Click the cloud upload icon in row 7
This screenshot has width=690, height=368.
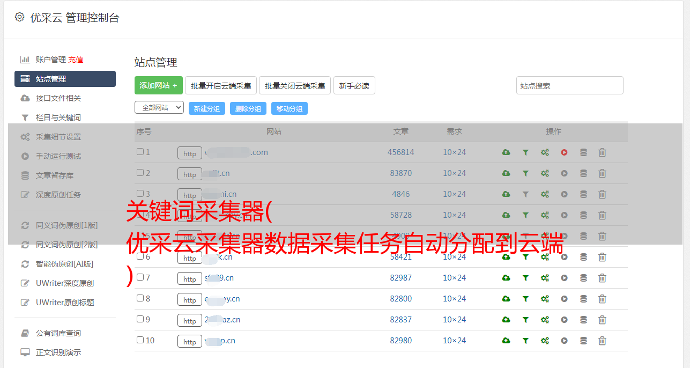[506, 278]
